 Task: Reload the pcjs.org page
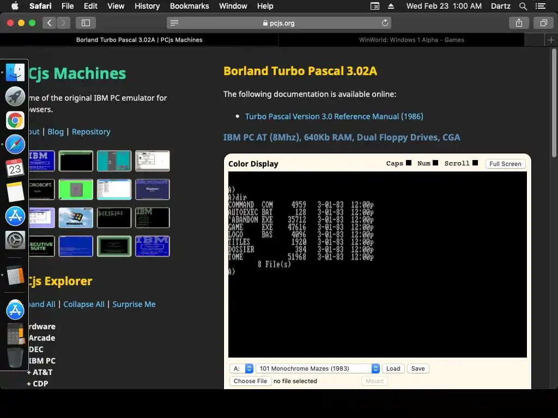coord(385,23)
